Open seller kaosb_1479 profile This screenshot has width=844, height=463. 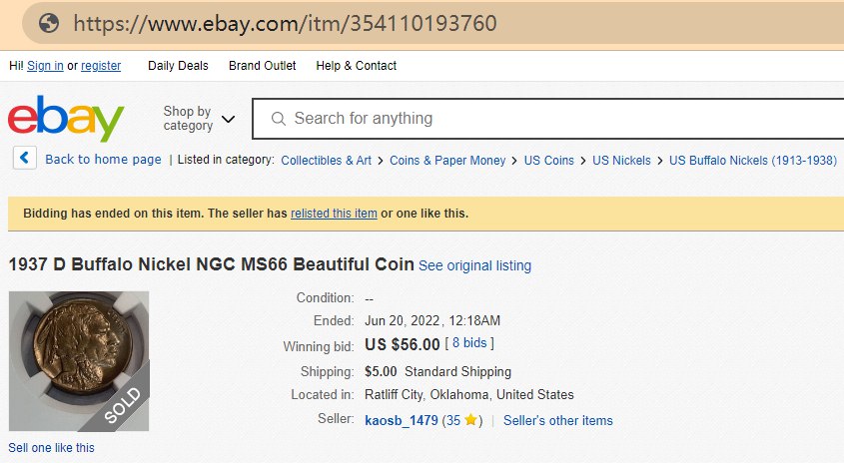click(x=402, y=420)
